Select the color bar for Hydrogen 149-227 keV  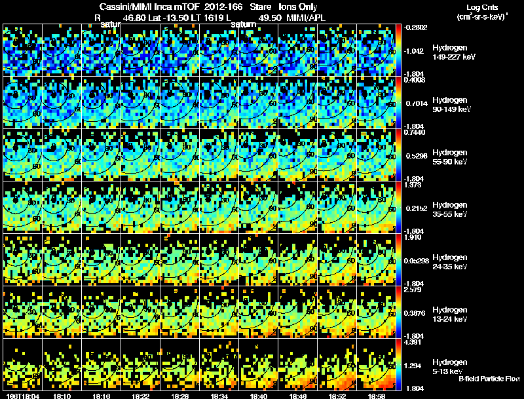coord(398,50)
